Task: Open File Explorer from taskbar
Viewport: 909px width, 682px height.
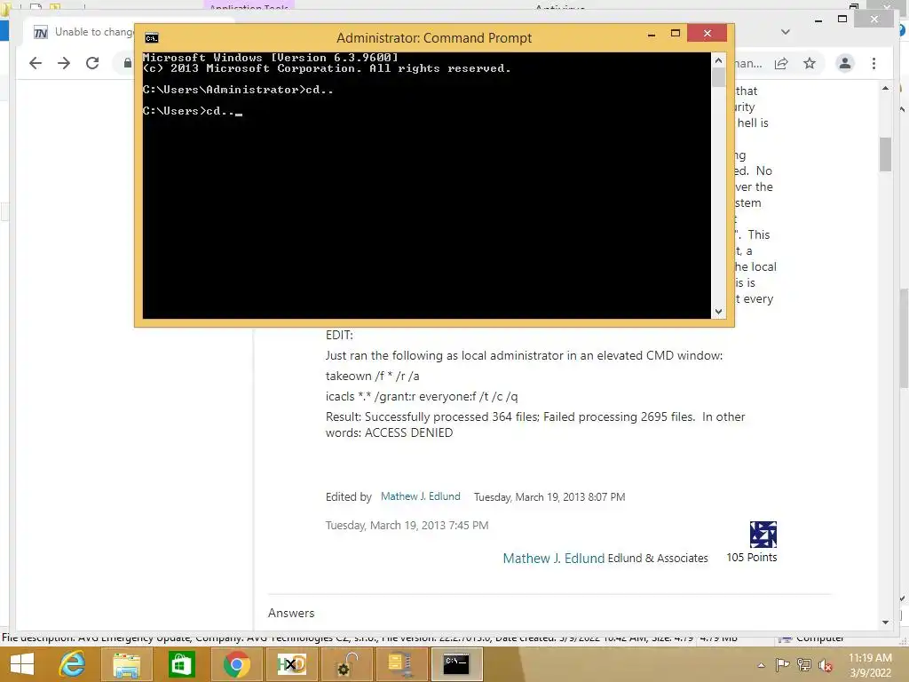Action: (126, 664)
